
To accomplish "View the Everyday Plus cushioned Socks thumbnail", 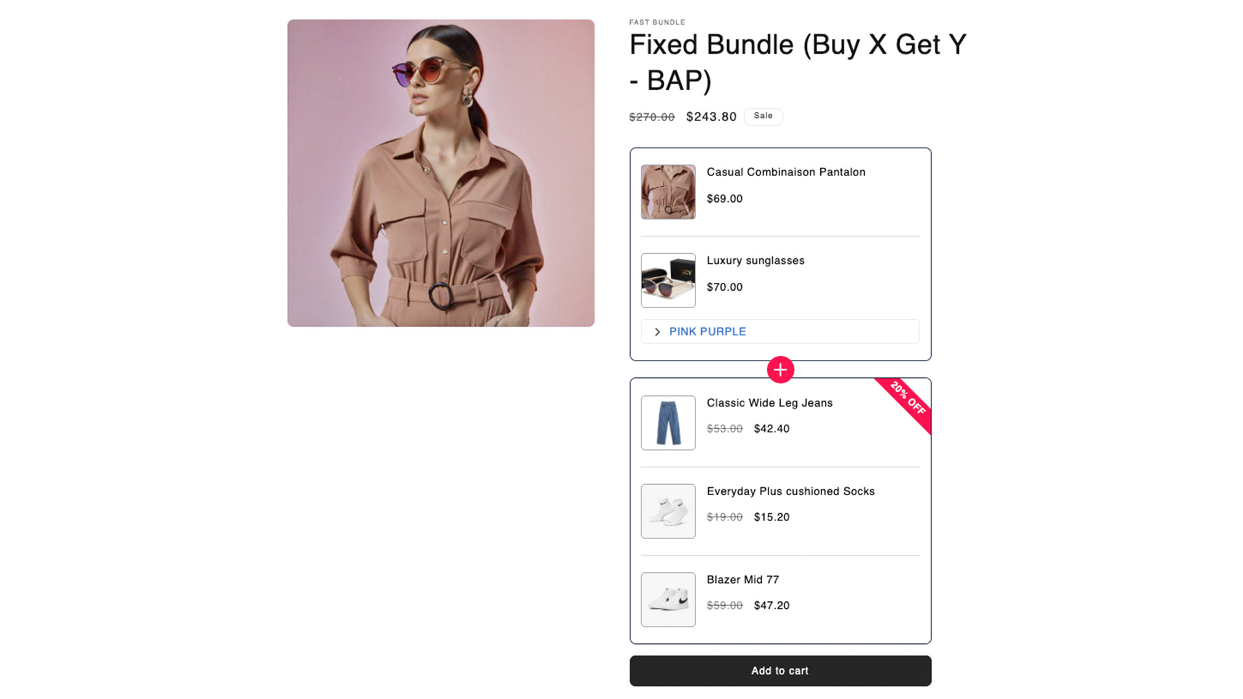I will [668, 511].
